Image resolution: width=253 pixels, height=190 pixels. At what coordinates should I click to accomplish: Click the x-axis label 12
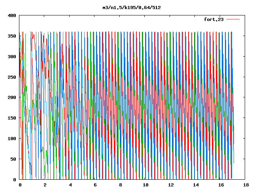click(171, 185)
